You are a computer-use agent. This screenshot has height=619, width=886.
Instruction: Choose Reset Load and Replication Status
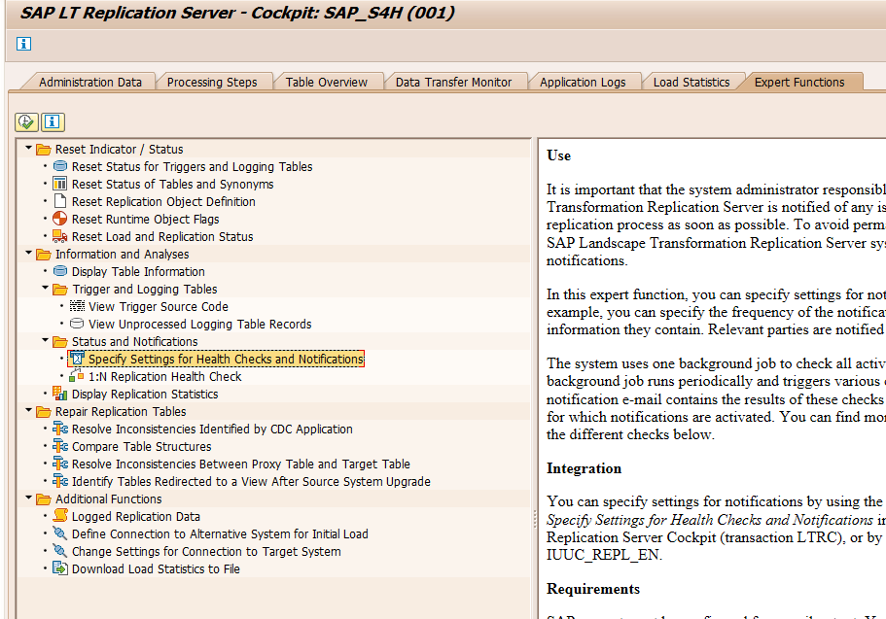[x=162, y=237]
